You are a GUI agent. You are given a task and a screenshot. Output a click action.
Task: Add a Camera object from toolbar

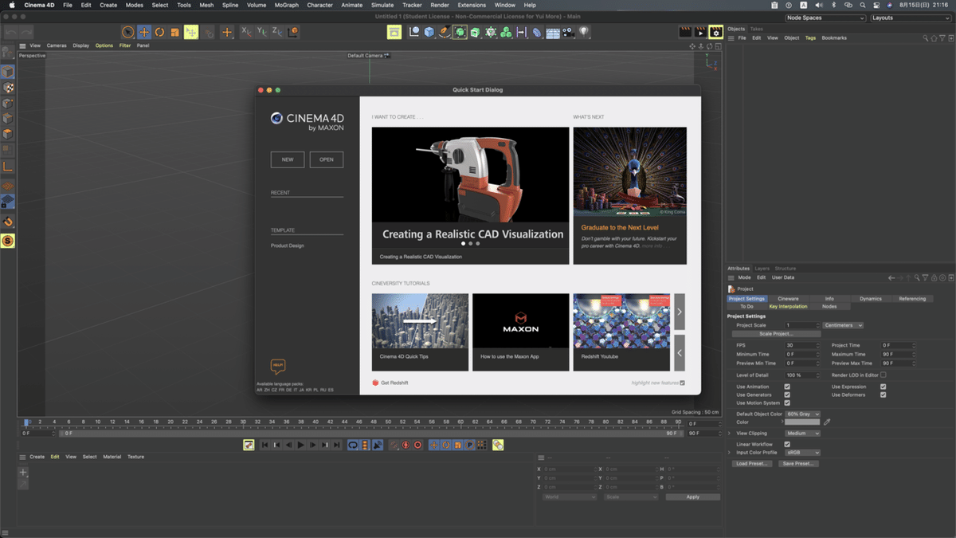568,32
